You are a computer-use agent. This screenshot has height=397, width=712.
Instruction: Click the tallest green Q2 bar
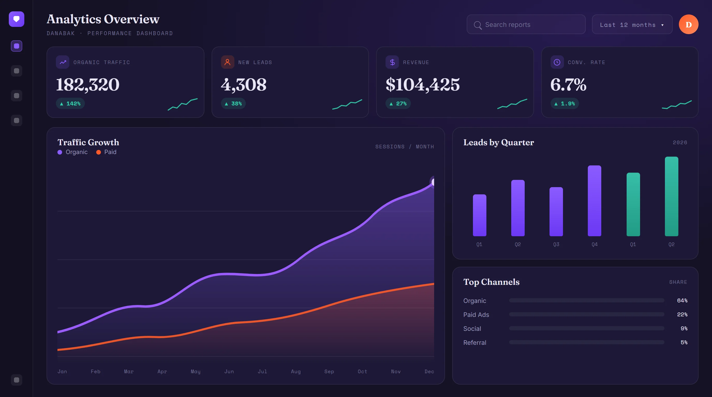(x=671, y=196)
